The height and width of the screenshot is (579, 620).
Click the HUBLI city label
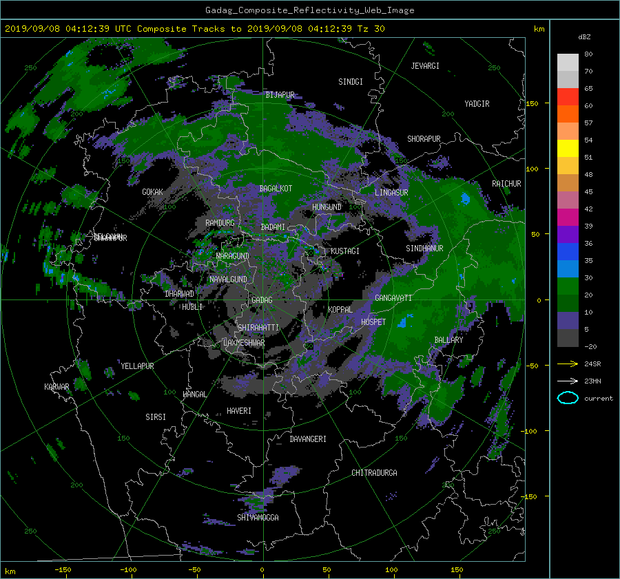[192, 306]
